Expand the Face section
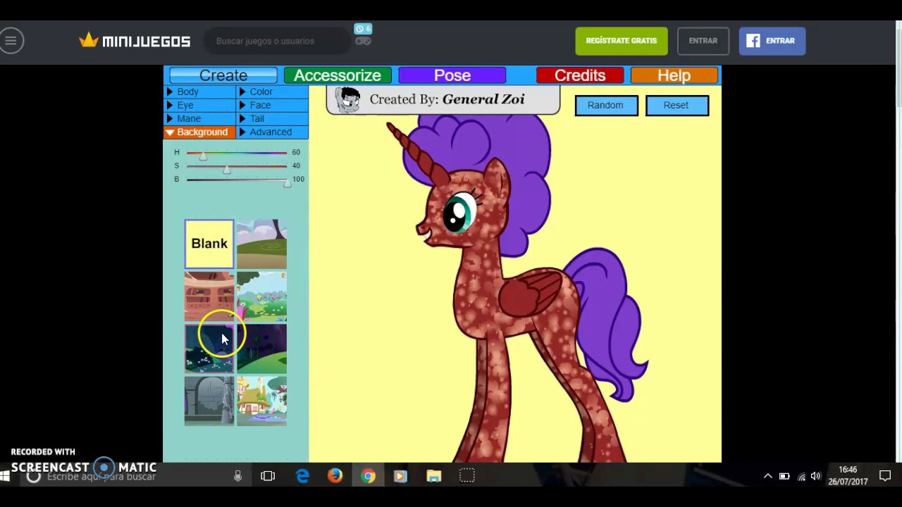Viewport: 902px width, 507px height. coord(272,106)
